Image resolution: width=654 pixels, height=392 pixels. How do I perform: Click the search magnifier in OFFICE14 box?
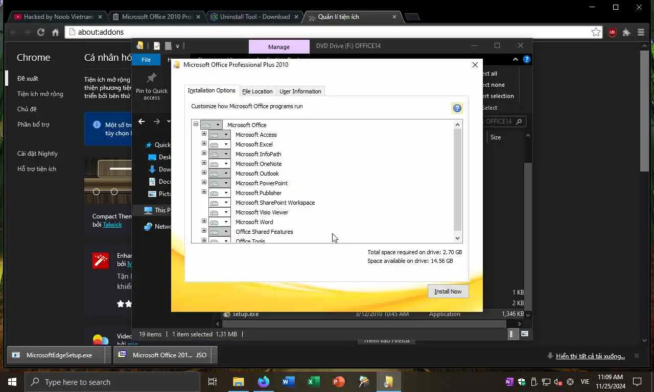pyautogui.click(x=519, y=121)
